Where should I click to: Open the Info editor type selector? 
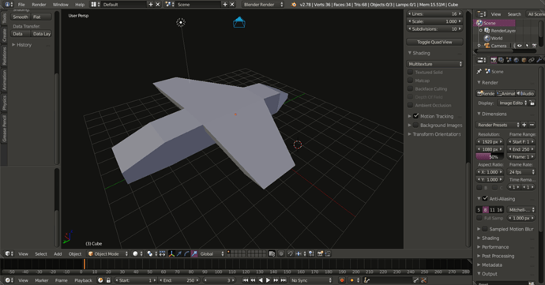point(9,5)
